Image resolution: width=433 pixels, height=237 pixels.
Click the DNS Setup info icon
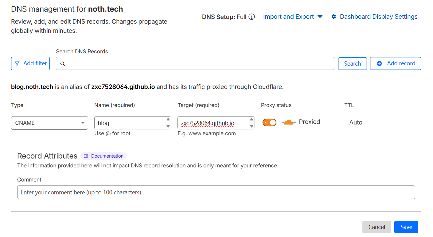coord(252,17)
